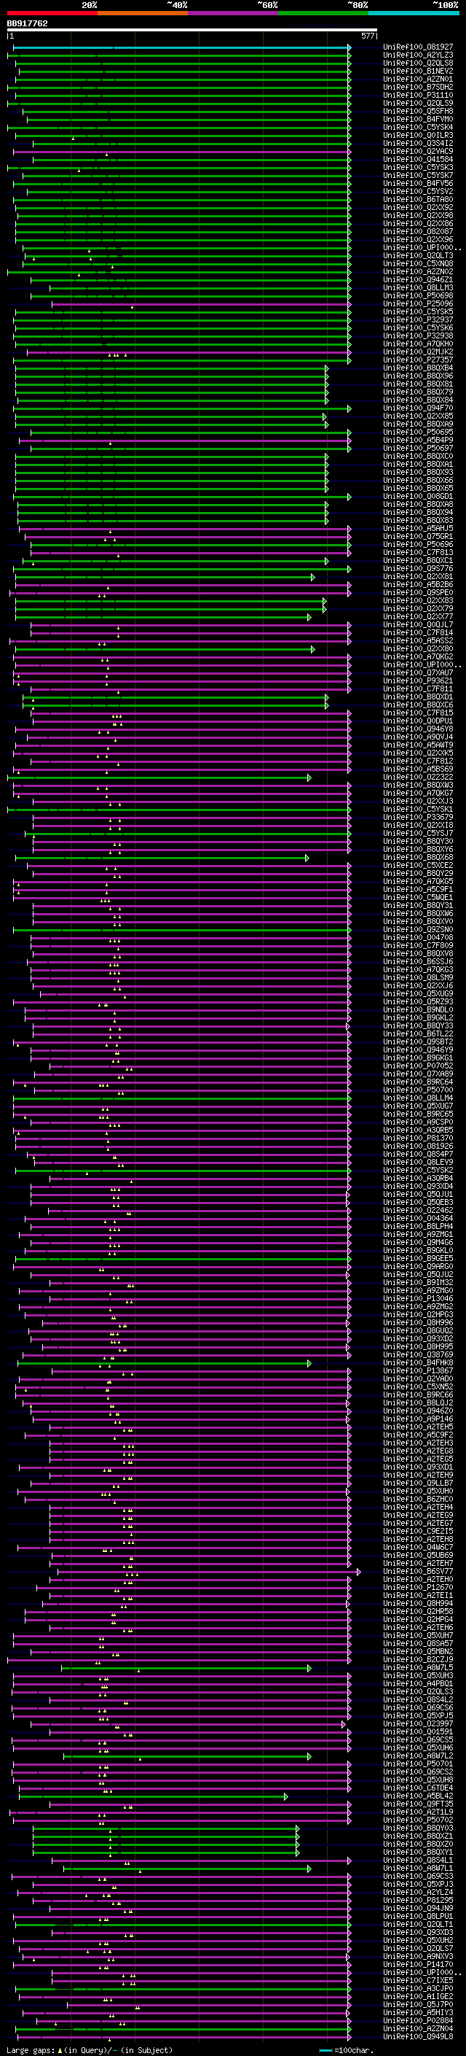Click label UniRef100_C7IXE5
Viewport: 466px width, 2056px height.
[x=418, y=1981]
